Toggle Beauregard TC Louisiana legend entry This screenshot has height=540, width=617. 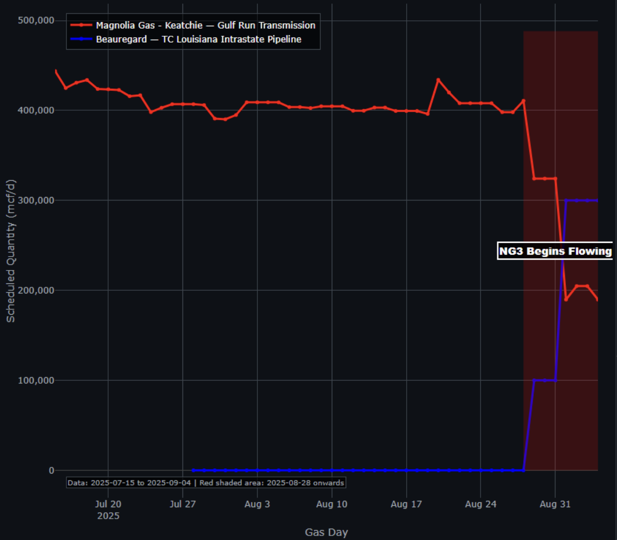pos(186,39)
